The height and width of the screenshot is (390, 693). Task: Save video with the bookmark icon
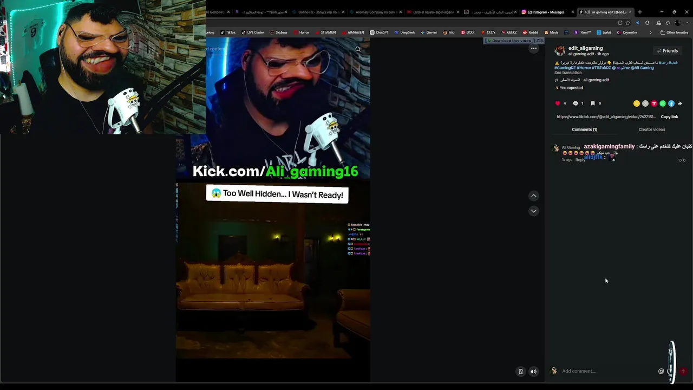click(x=593, y=103)
